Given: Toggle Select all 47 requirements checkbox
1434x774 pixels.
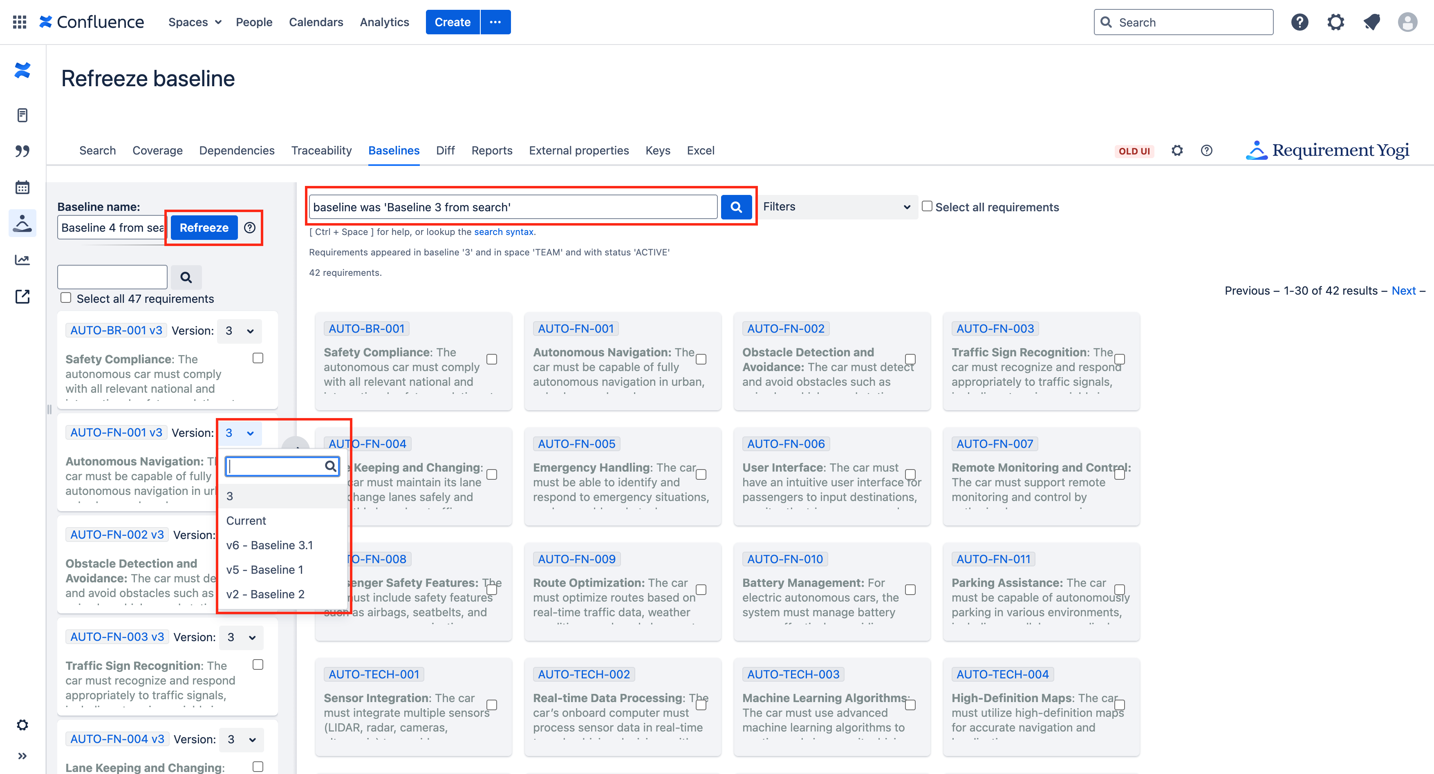Looking at the screenshot, I should [x=66, y=298].
